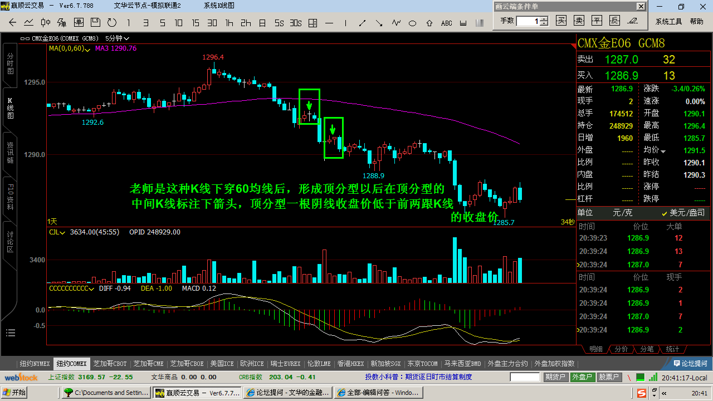Select the ABC text annotation tool
Viewport: 713px width, 401px height.
tap(446, 23)
